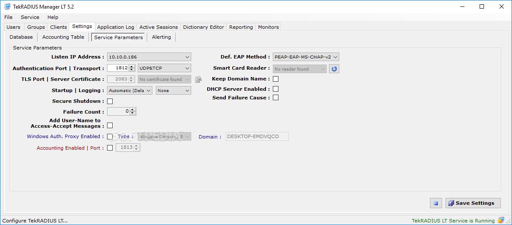Switch to the Clients tab

coord(58,27)
